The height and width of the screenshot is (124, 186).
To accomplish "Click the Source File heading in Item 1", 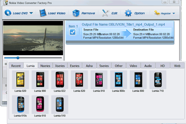I will (x=91, y=30).
